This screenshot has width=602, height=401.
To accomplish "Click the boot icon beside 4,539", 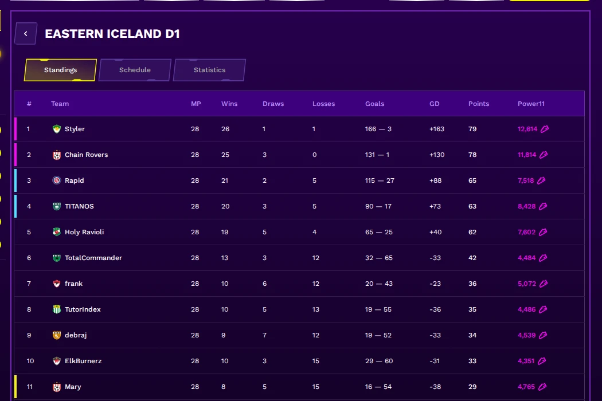I will [543, 335].
